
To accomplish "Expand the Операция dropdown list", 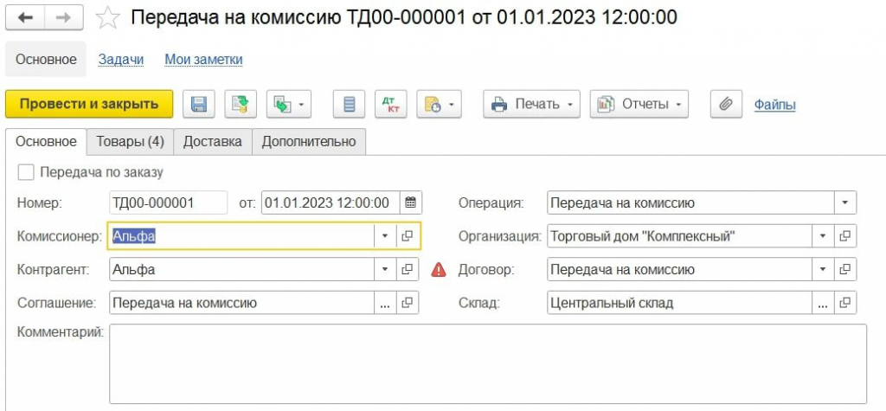I will point(845,202).
